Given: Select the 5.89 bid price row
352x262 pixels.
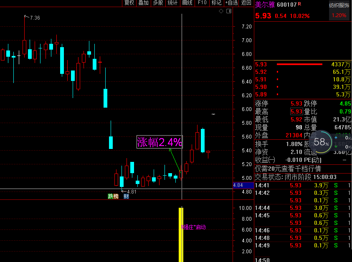Looking at the screenshot, I should [x=303, y=94].
